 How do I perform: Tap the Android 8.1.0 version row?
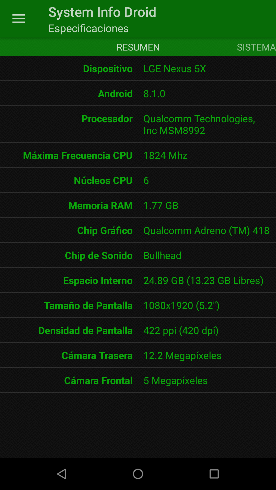pyautogui.click(x=138, y=94)
